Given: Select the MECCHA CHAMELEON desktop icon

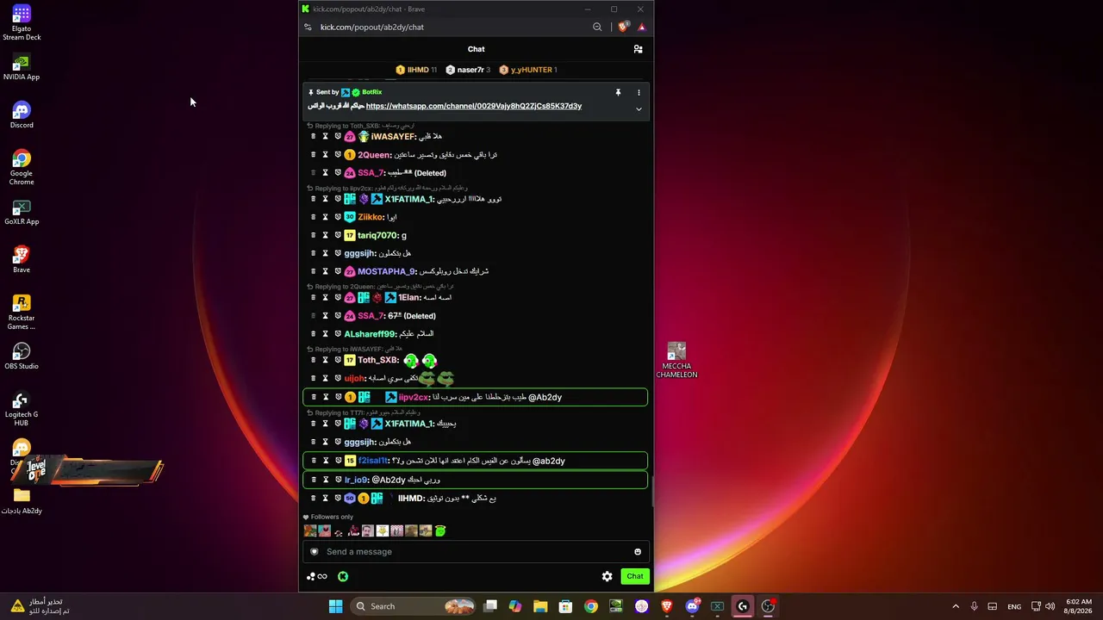Looking at the screenshot, I should [x=676, y=360].
